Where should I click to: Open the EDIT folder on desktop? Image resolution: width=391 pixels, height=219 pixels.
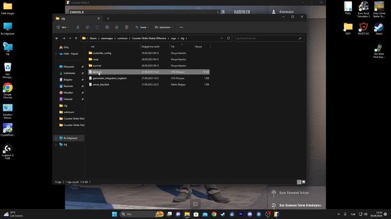[348, 29]
